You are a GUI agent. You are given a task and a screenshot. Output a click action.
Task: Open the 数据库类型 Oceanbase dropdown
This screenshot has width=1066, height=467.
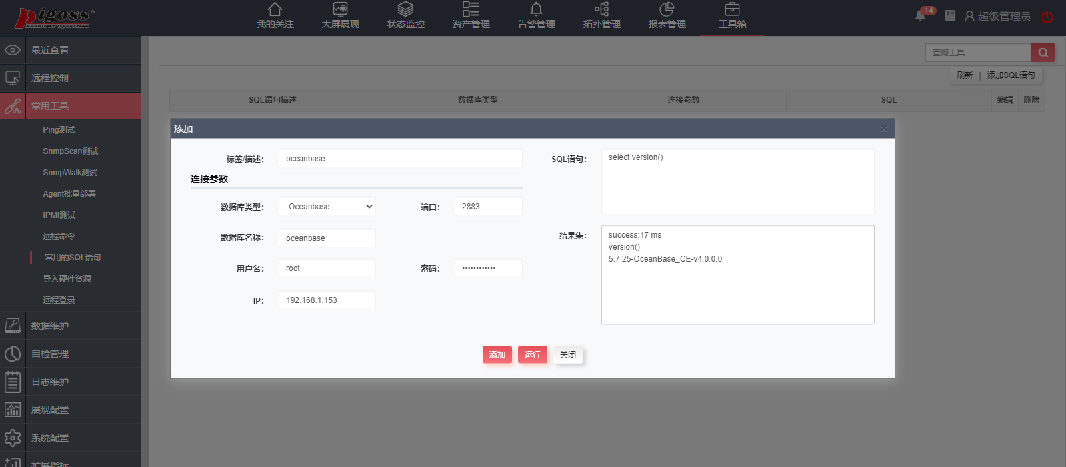click(327, 207)
